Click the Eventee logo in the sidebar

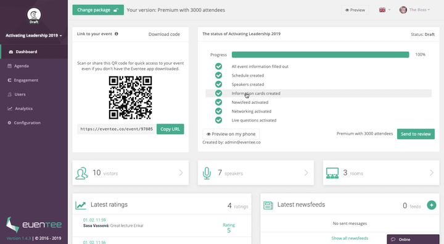34,225
